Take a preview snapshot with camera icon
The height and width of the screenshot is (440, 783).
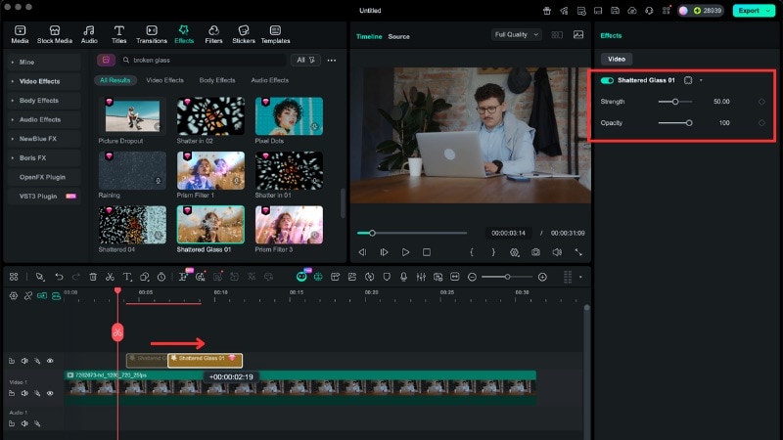click(535, 252)
